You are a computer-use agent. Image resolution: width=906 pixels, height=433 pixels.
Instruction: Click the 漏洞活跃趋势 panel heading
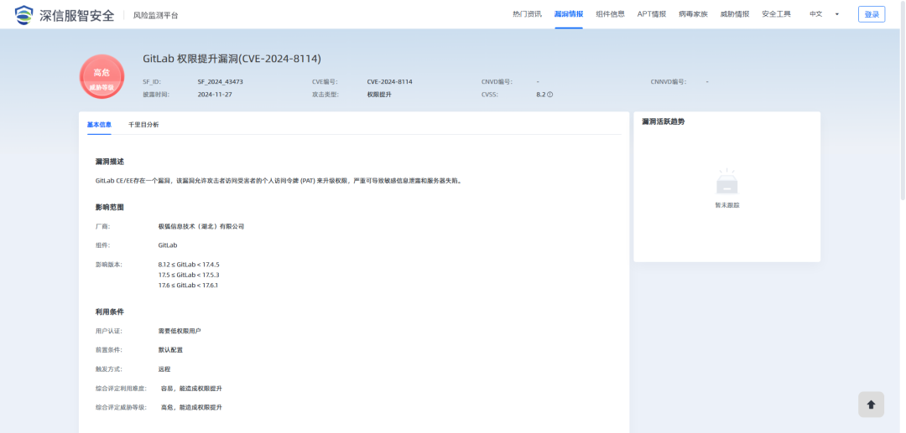point(664,121)
